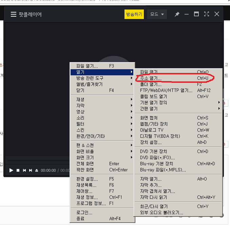The width and height of the screenshot is (230, 227).
Task: Open 프로그램 정보... F1
Action: [102, 203]
